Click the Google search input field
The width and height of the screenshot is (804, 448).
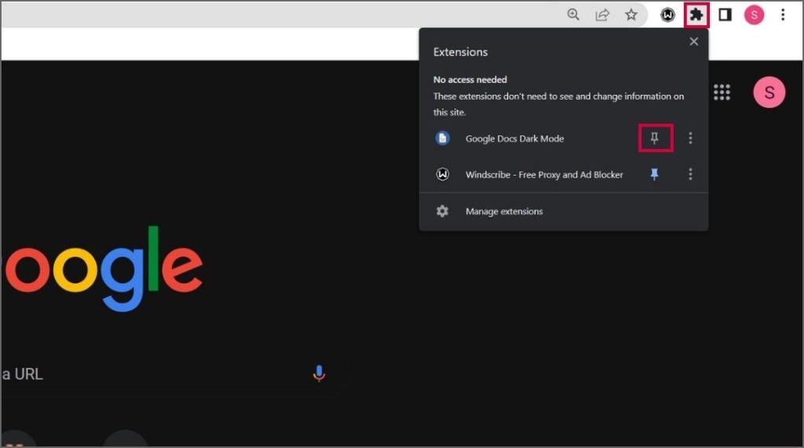(x=174, y=373)
